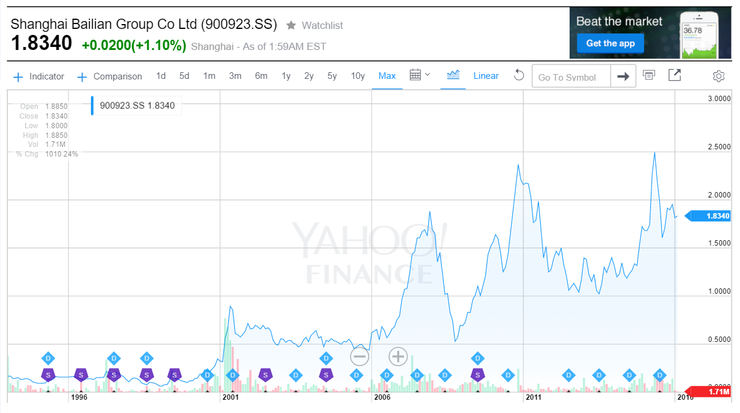This screenshot has width=740, height=413.
Task: Choose the Max time range
Action: pos(387,76)
